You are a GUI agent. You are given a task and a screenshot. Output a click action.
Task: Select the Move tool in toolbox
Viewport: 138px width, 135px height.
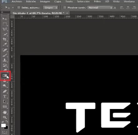coord(5,19)
